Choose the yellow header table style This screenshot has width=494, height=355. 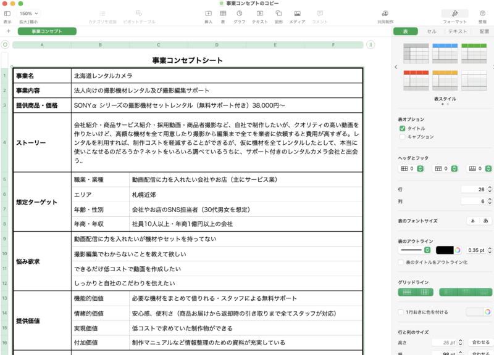point(445,81)
